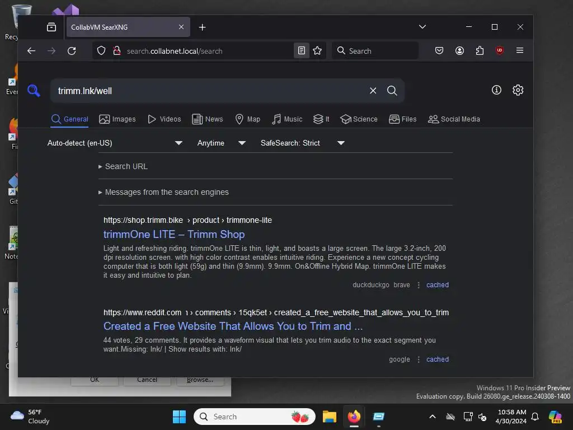Screen dimensions: 573x430
Task: Open cached link for the Reddit result
Action: 438,359
